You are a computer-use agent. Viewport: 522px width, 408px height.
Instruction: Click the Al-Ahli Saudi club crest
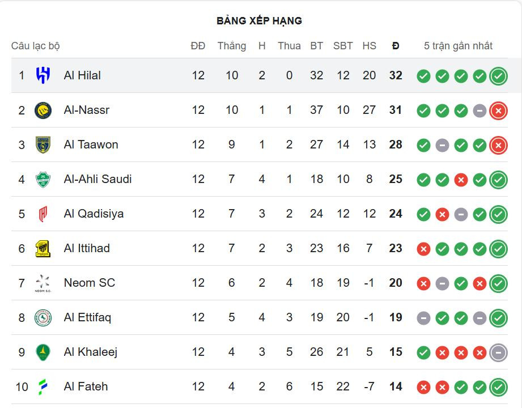43,179
